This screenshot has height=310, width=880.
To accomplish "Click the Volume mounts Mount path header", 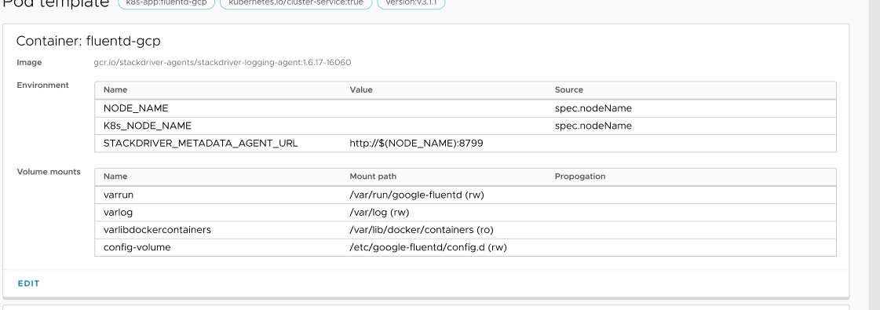I will coord(373,176).
